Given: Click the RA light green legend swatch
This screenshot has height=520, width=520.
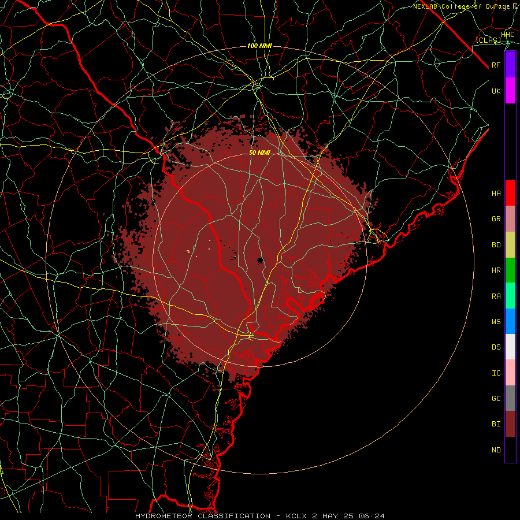Looking at the screenshot, I should pos(510,296).
